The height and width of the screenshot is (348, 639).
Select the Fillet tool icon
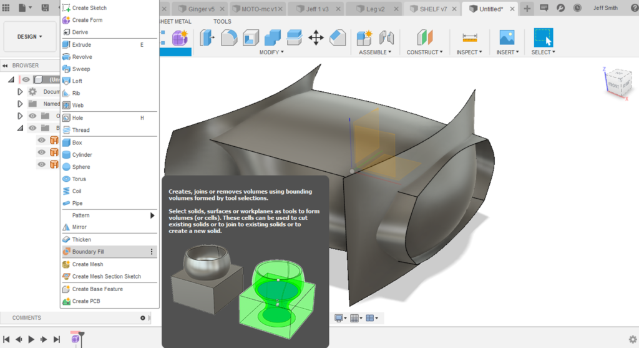229,37
